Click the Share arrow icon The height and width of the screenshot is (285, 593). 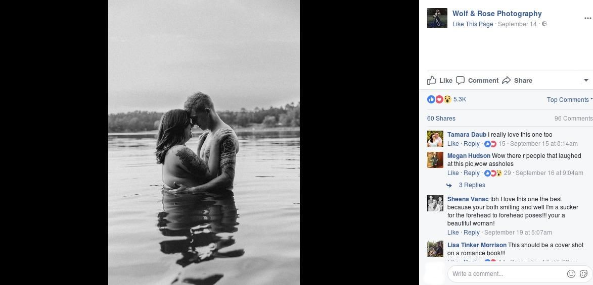(x=507, y=80)
